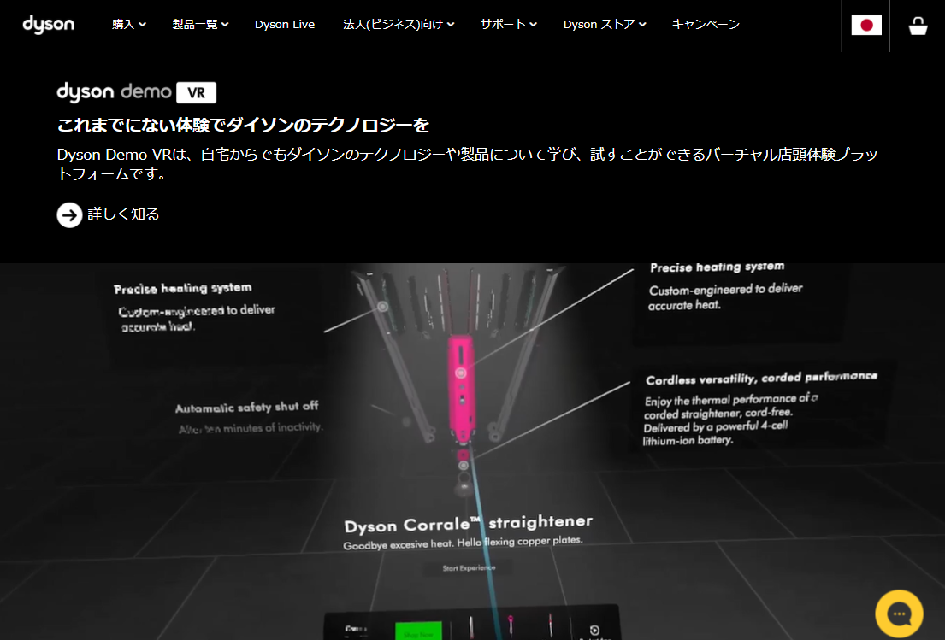Click the Dyson logo in header
The image size is (945, 640).
coord(48,25)
